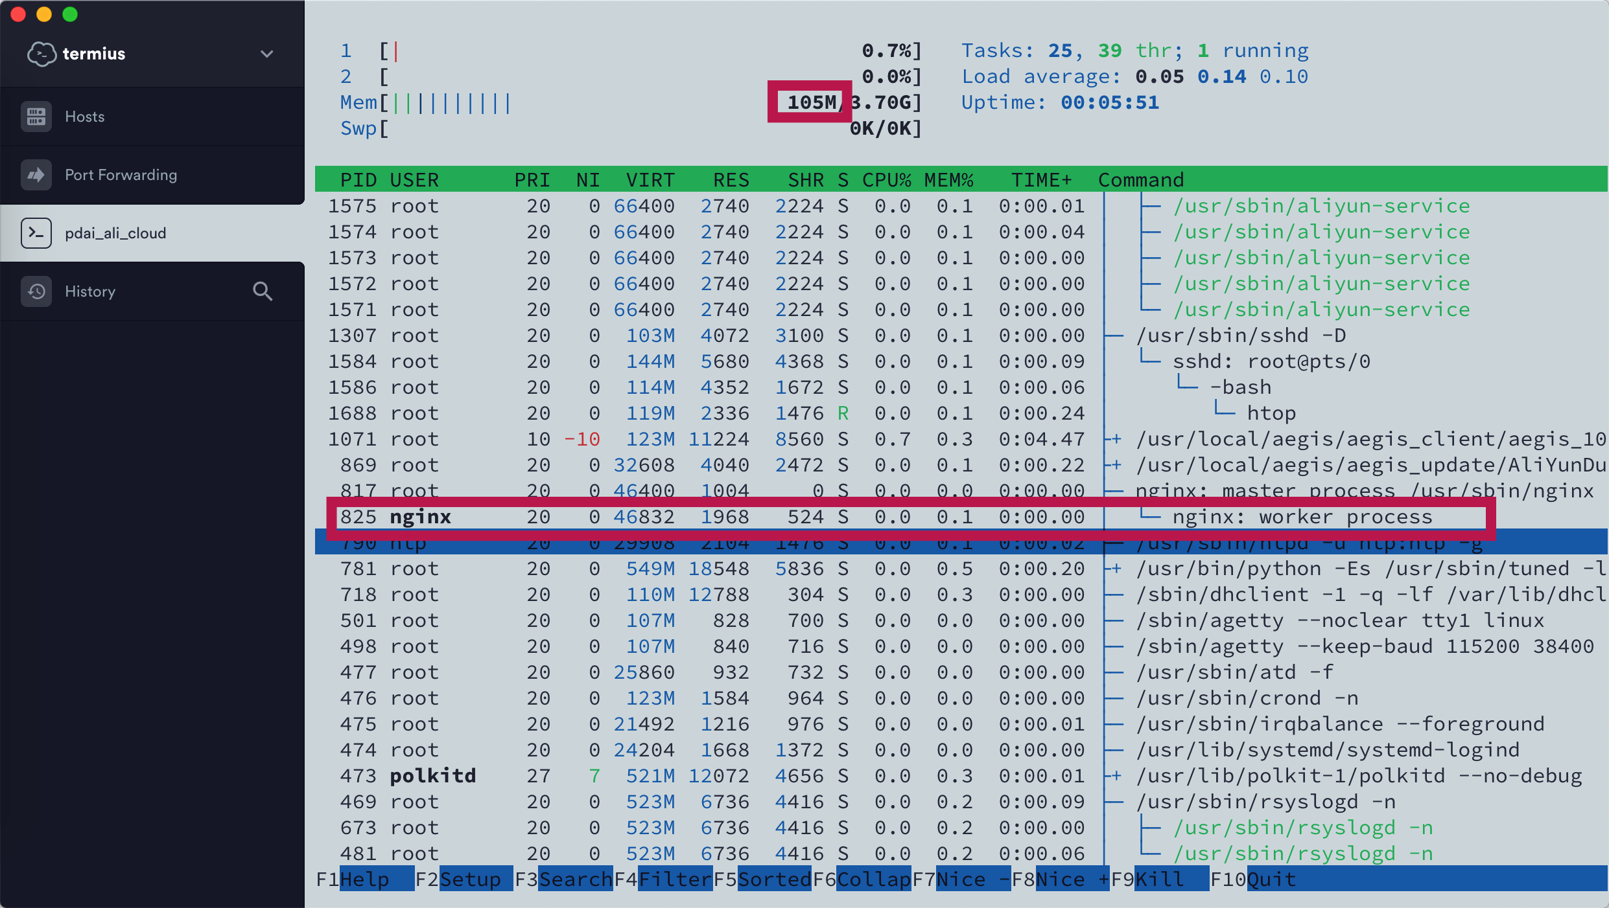The width and height of the screenshot is (1609, 908).
Task: Click the F3 Search function key label
Action: pyautogui.click(x=575, y=880)
